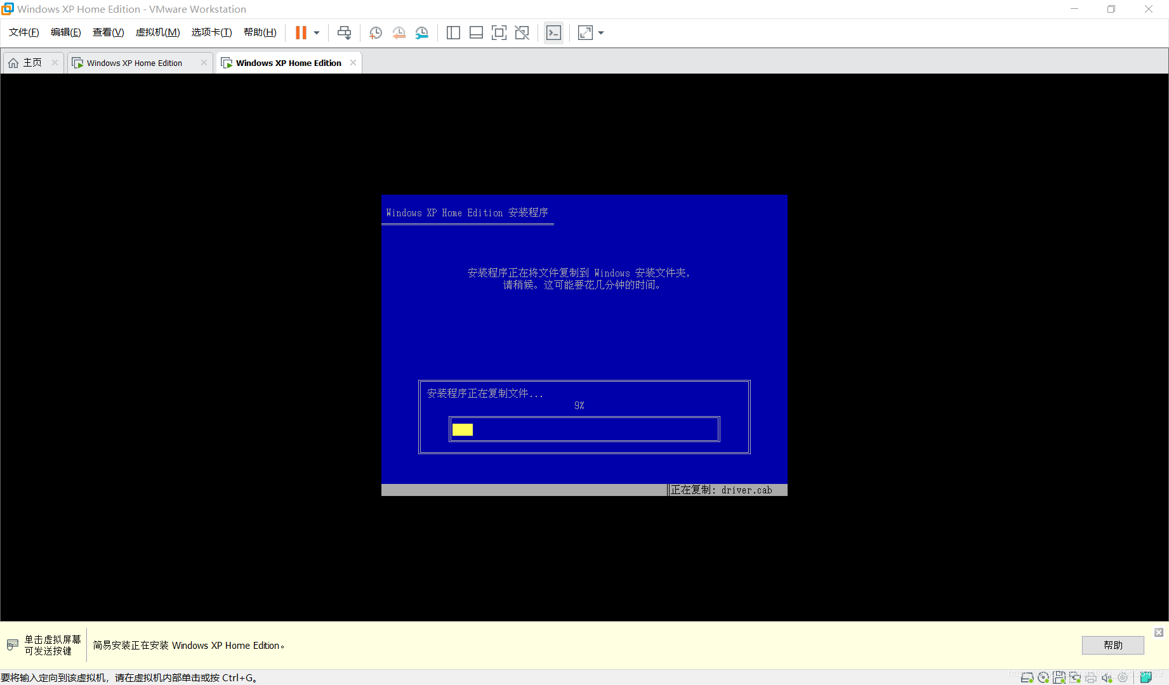Viewport: 1169px width, 685px height.
Task: Restore down the VMware Workstation window
Action: [1111, 9]
